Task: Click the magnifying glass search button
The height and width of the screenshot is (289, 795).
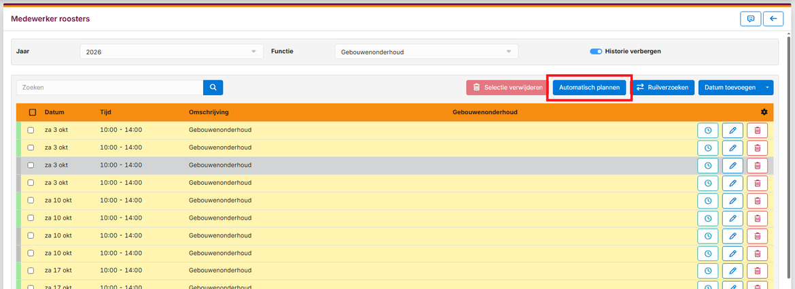Action: point(213,87)
